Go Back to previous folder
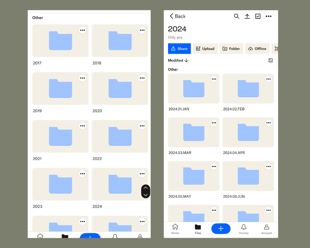310x248 pixels. (x=178, y=16)
